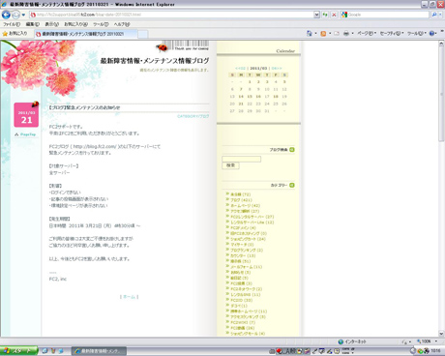Viewport: 445px width, 356px height.
Task: Click the 検索 search button
Action: pyautogui.click(x=230, y=165)
